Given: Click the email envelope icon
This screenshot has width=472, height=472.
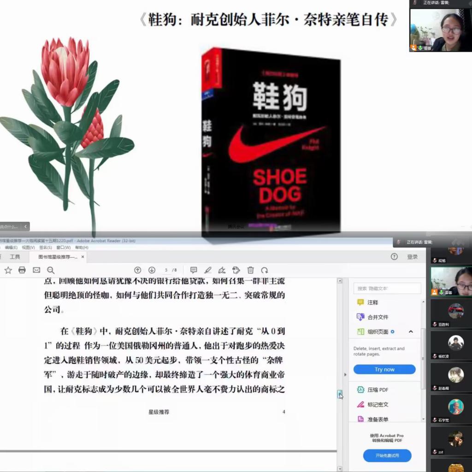Looking at the screenshot, I should [x=36, y=270].
